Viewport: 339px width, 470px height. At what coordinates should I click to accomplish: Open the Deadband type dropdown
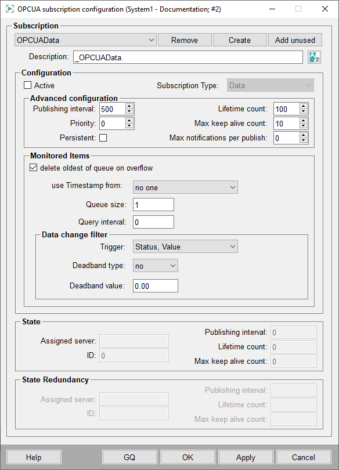pyautogui.click(x=155, y=266)
